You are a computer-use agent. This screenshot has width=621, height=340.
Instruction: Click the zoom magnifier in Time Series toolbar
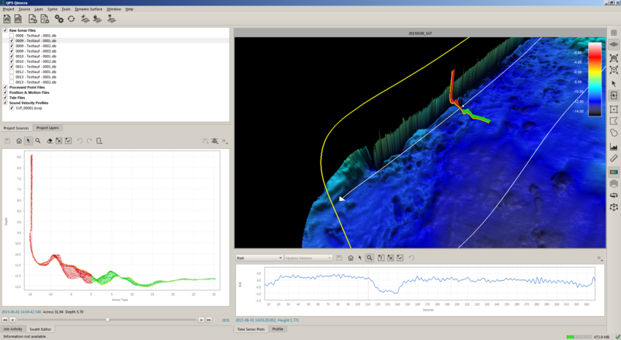(369, 258)
